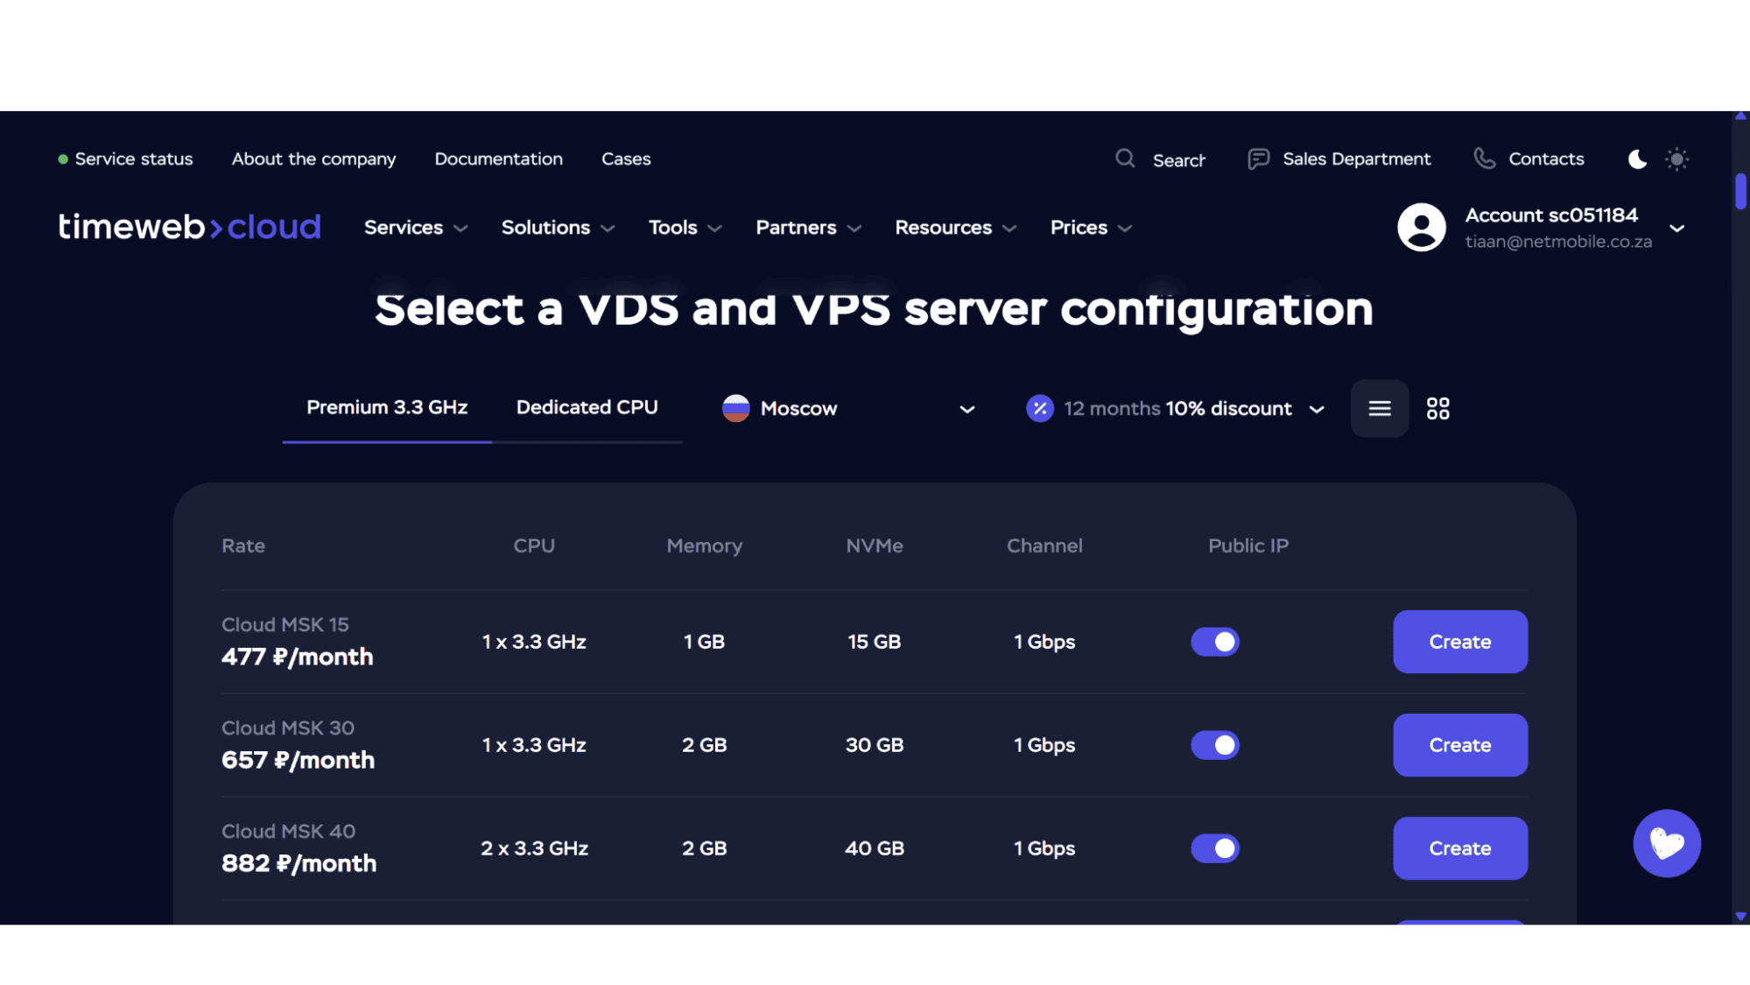Click the account avatar icon
Screen dimensions: 1750x985
point(1421,228)
